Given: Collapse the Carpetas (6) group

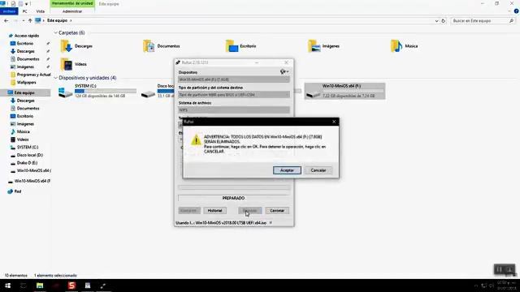Looking at the screenshot, I should point(56,32).
